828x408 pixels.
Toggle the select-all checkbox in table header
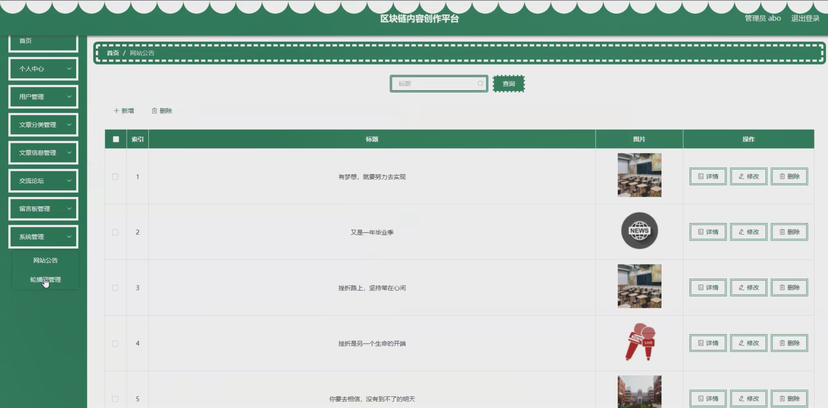coord(116,139)
